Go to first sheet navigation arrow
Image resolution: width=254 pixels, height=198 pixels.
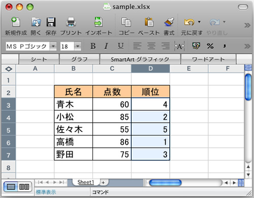click(40, 182)
